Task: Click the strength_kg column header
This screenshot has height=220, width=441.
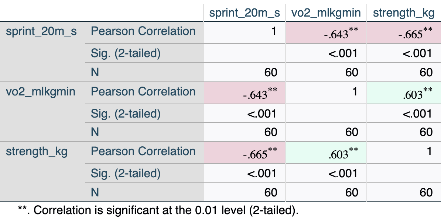Action: tap(403, 13)
